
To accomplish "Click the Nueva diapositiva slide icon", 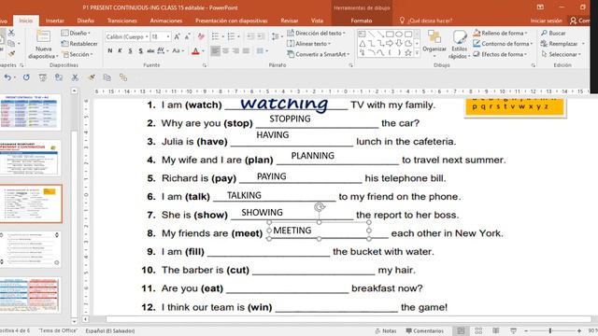I will pos(43,37).
